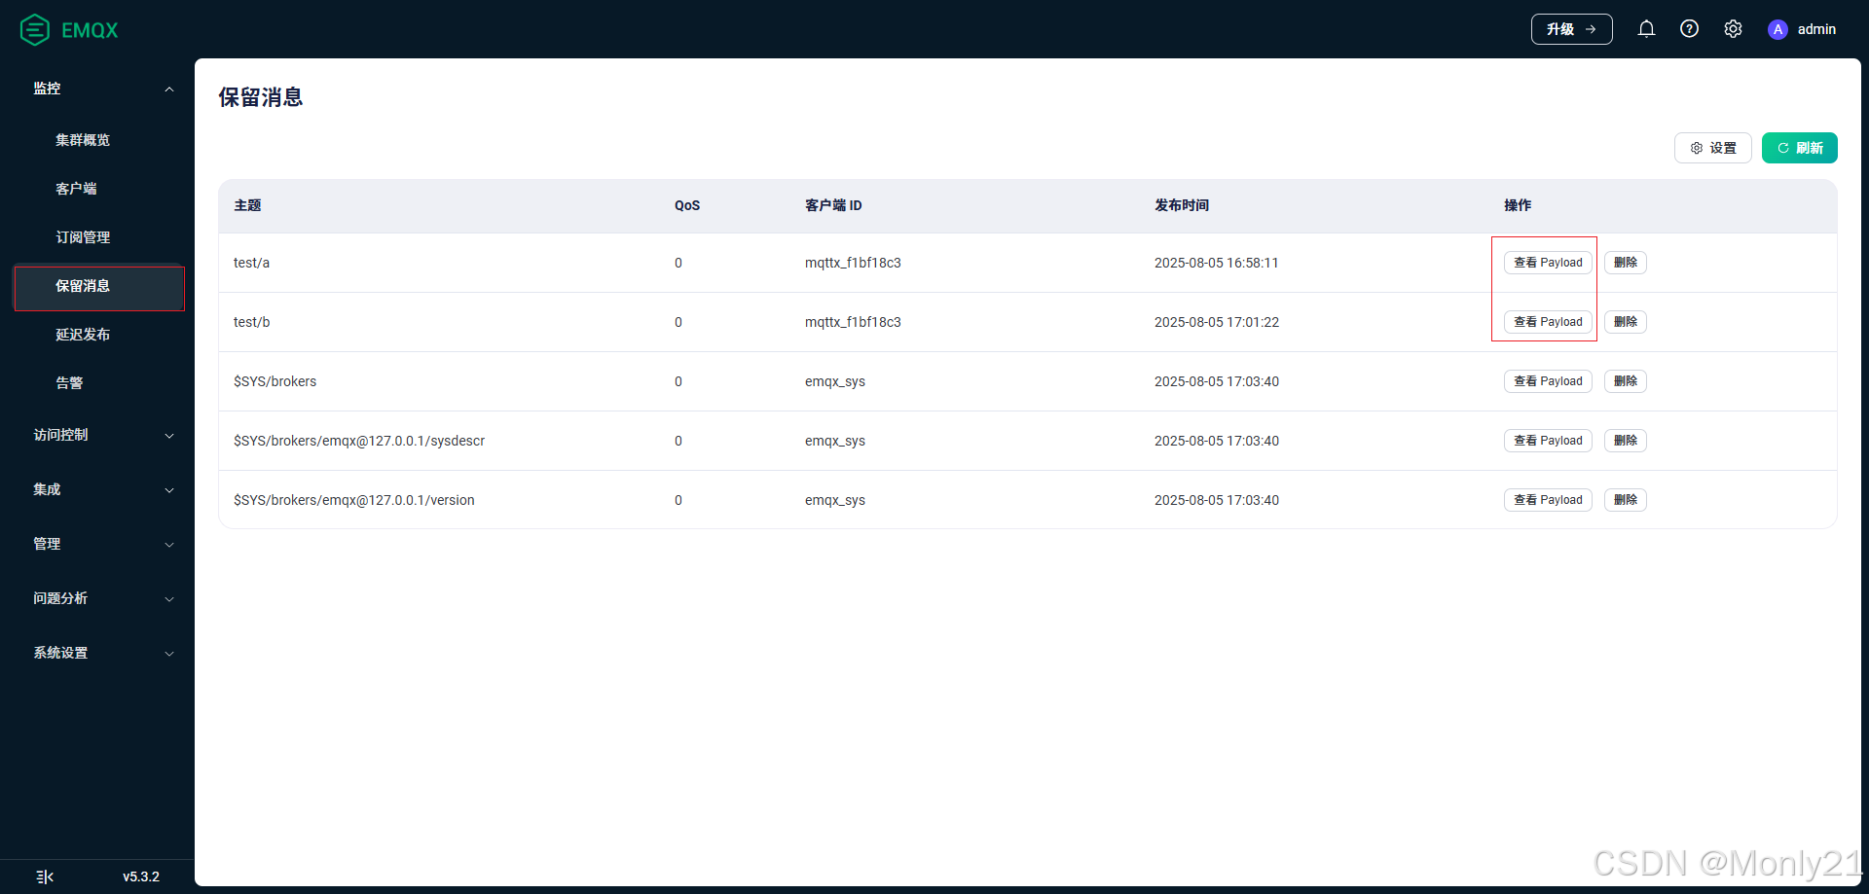Screen dimensions: 1869x894
Task: Delete the $SYS/brokers retained message
Action: coord(1625,381)
